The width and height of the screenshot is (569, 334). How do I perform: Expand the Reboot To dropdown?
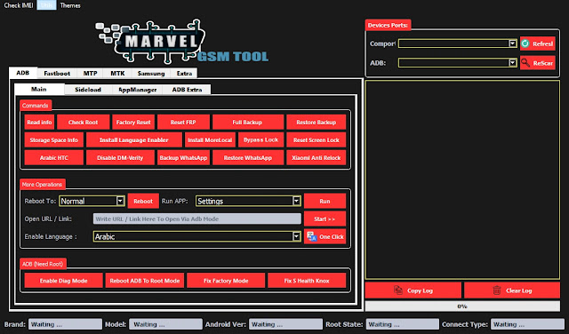pyautogui.click(x=92, y=201)
